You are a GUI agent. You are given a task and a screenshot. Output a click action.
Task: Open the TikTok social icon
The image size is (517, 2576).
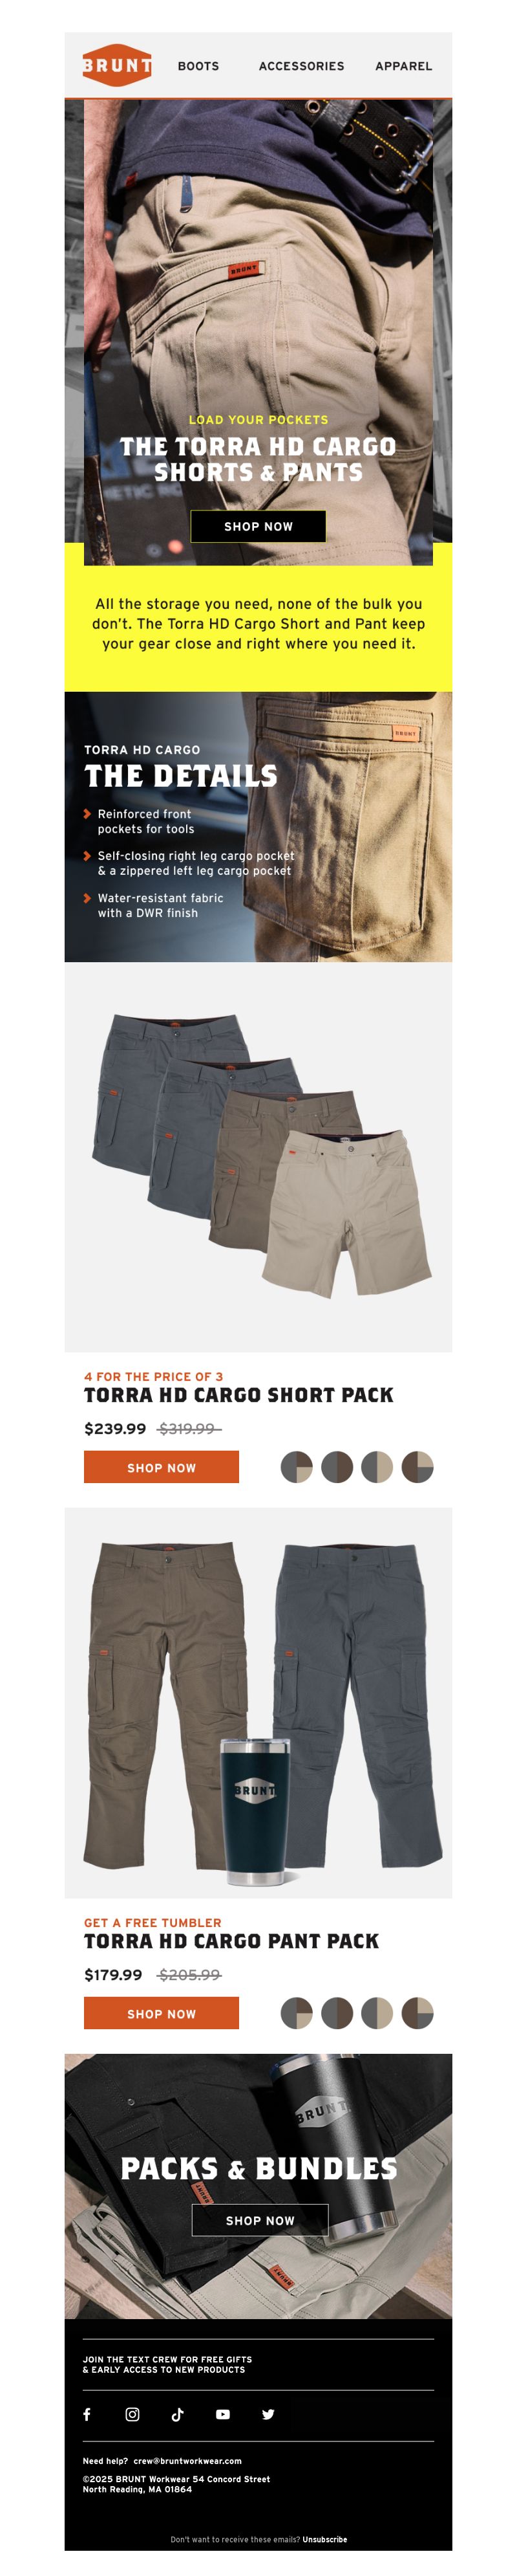click(x=178, y=2414)
